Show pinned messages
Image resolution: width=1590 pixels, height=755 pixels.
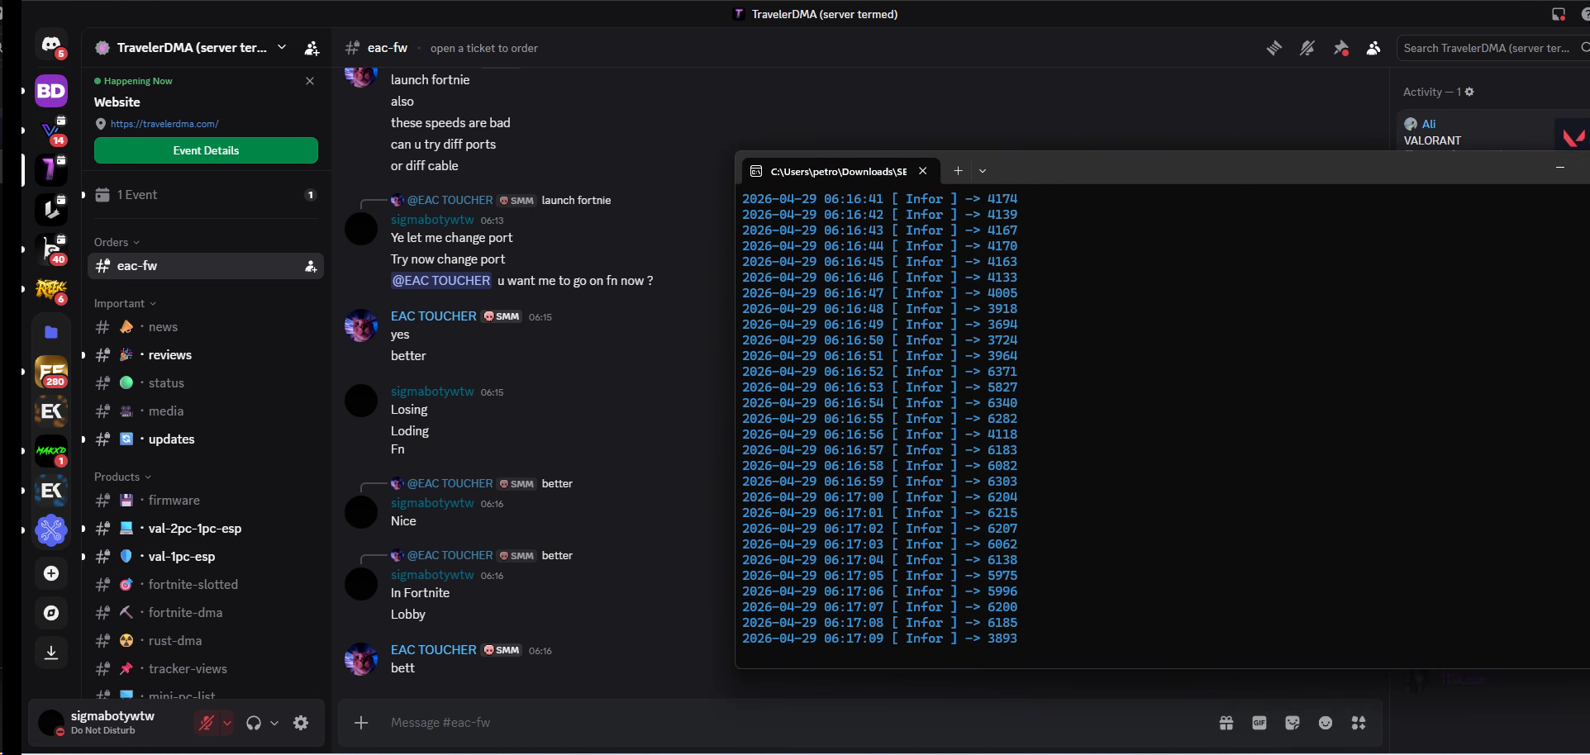click(x=1340, y=48)
